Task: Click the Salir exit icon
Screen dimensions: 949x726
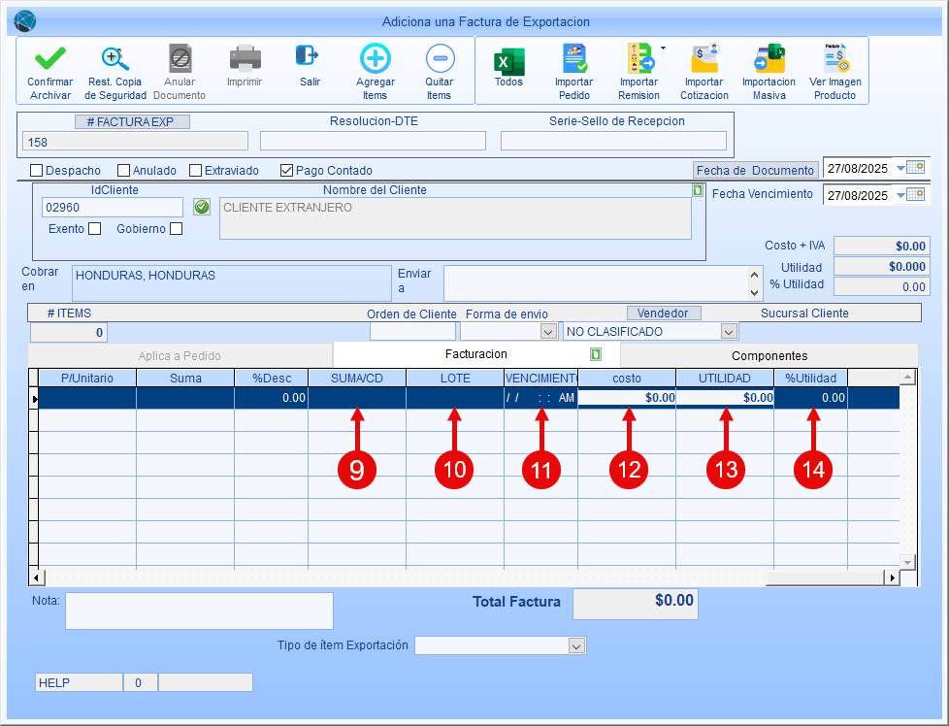Action: click(309, 57)
